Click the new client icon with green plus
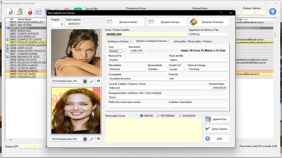282x158 pixels. (x=11, y=12)
